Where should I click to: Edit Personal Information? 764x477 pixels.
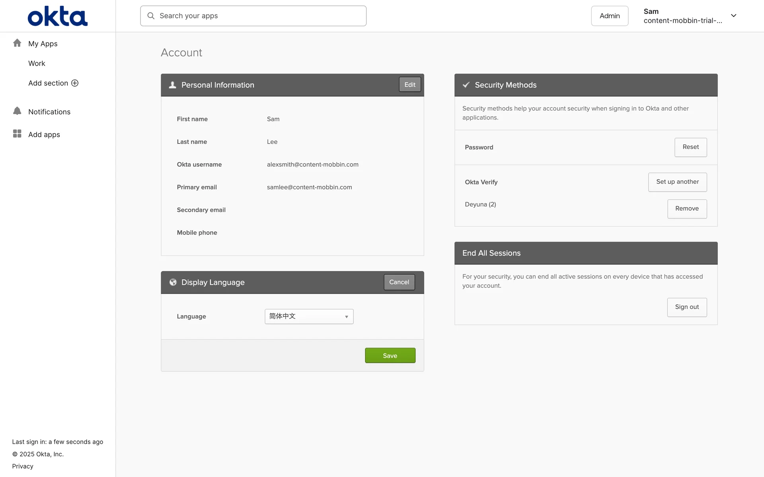click(x=409, y=85)
